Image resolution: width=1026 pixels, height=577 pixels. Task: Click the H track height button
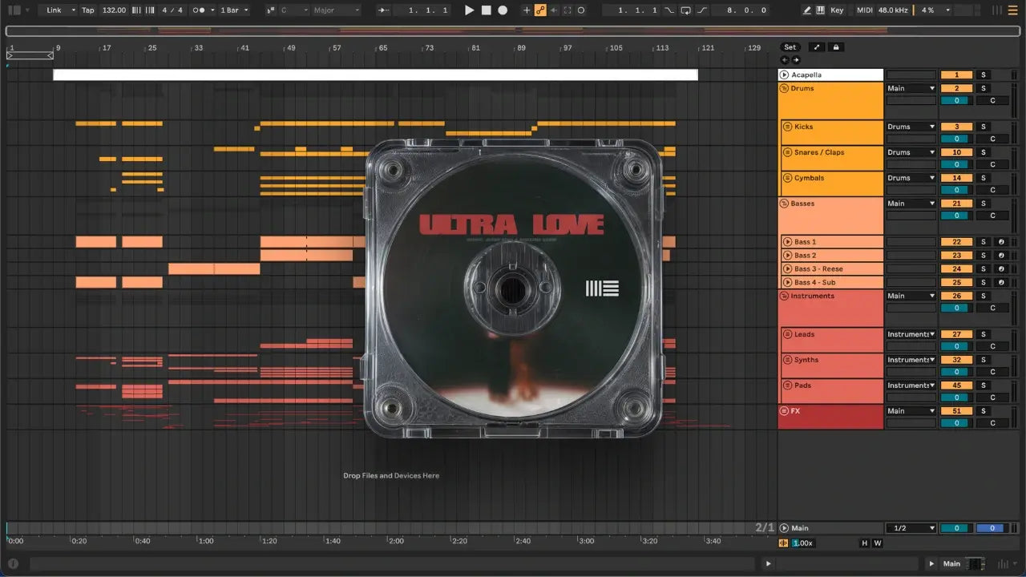pos(865,543)
